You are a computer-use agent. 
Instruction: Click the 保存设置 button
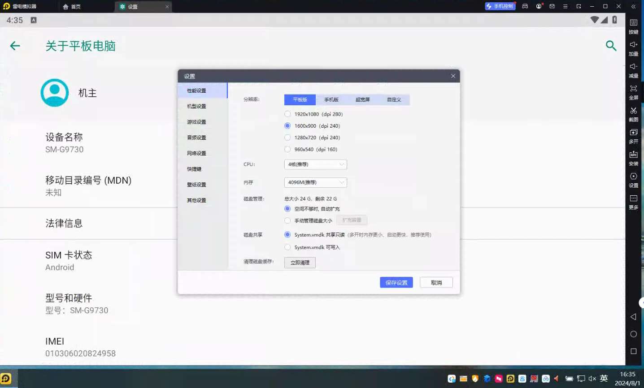tap(396, 282)
